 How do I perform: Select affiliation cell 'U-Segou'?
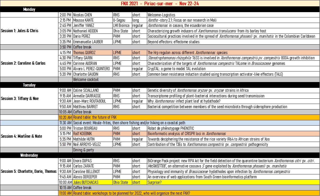122,20
